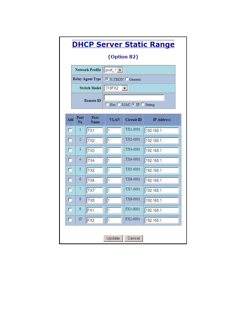The image size is (239, 309).
Task: Edit the IP Address field for port 4
Action: click(162, 161)
